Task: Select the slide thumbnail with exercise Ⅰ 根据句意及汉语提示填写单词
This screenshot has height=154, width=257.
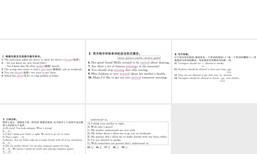Action: pyautogui.click(x=42, y=71)
